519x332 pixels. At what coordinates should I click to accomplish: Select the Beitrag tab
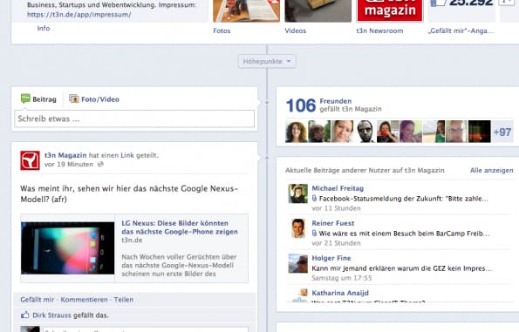38,99
